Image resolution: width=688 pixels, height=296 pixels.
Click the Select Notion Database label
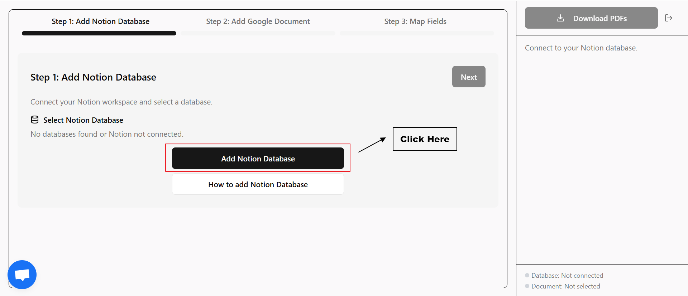click(x=83, y=120)
